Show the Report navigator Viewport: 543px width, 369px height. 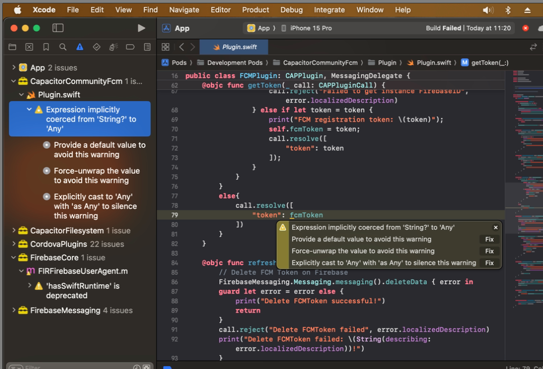coord(147,47)
